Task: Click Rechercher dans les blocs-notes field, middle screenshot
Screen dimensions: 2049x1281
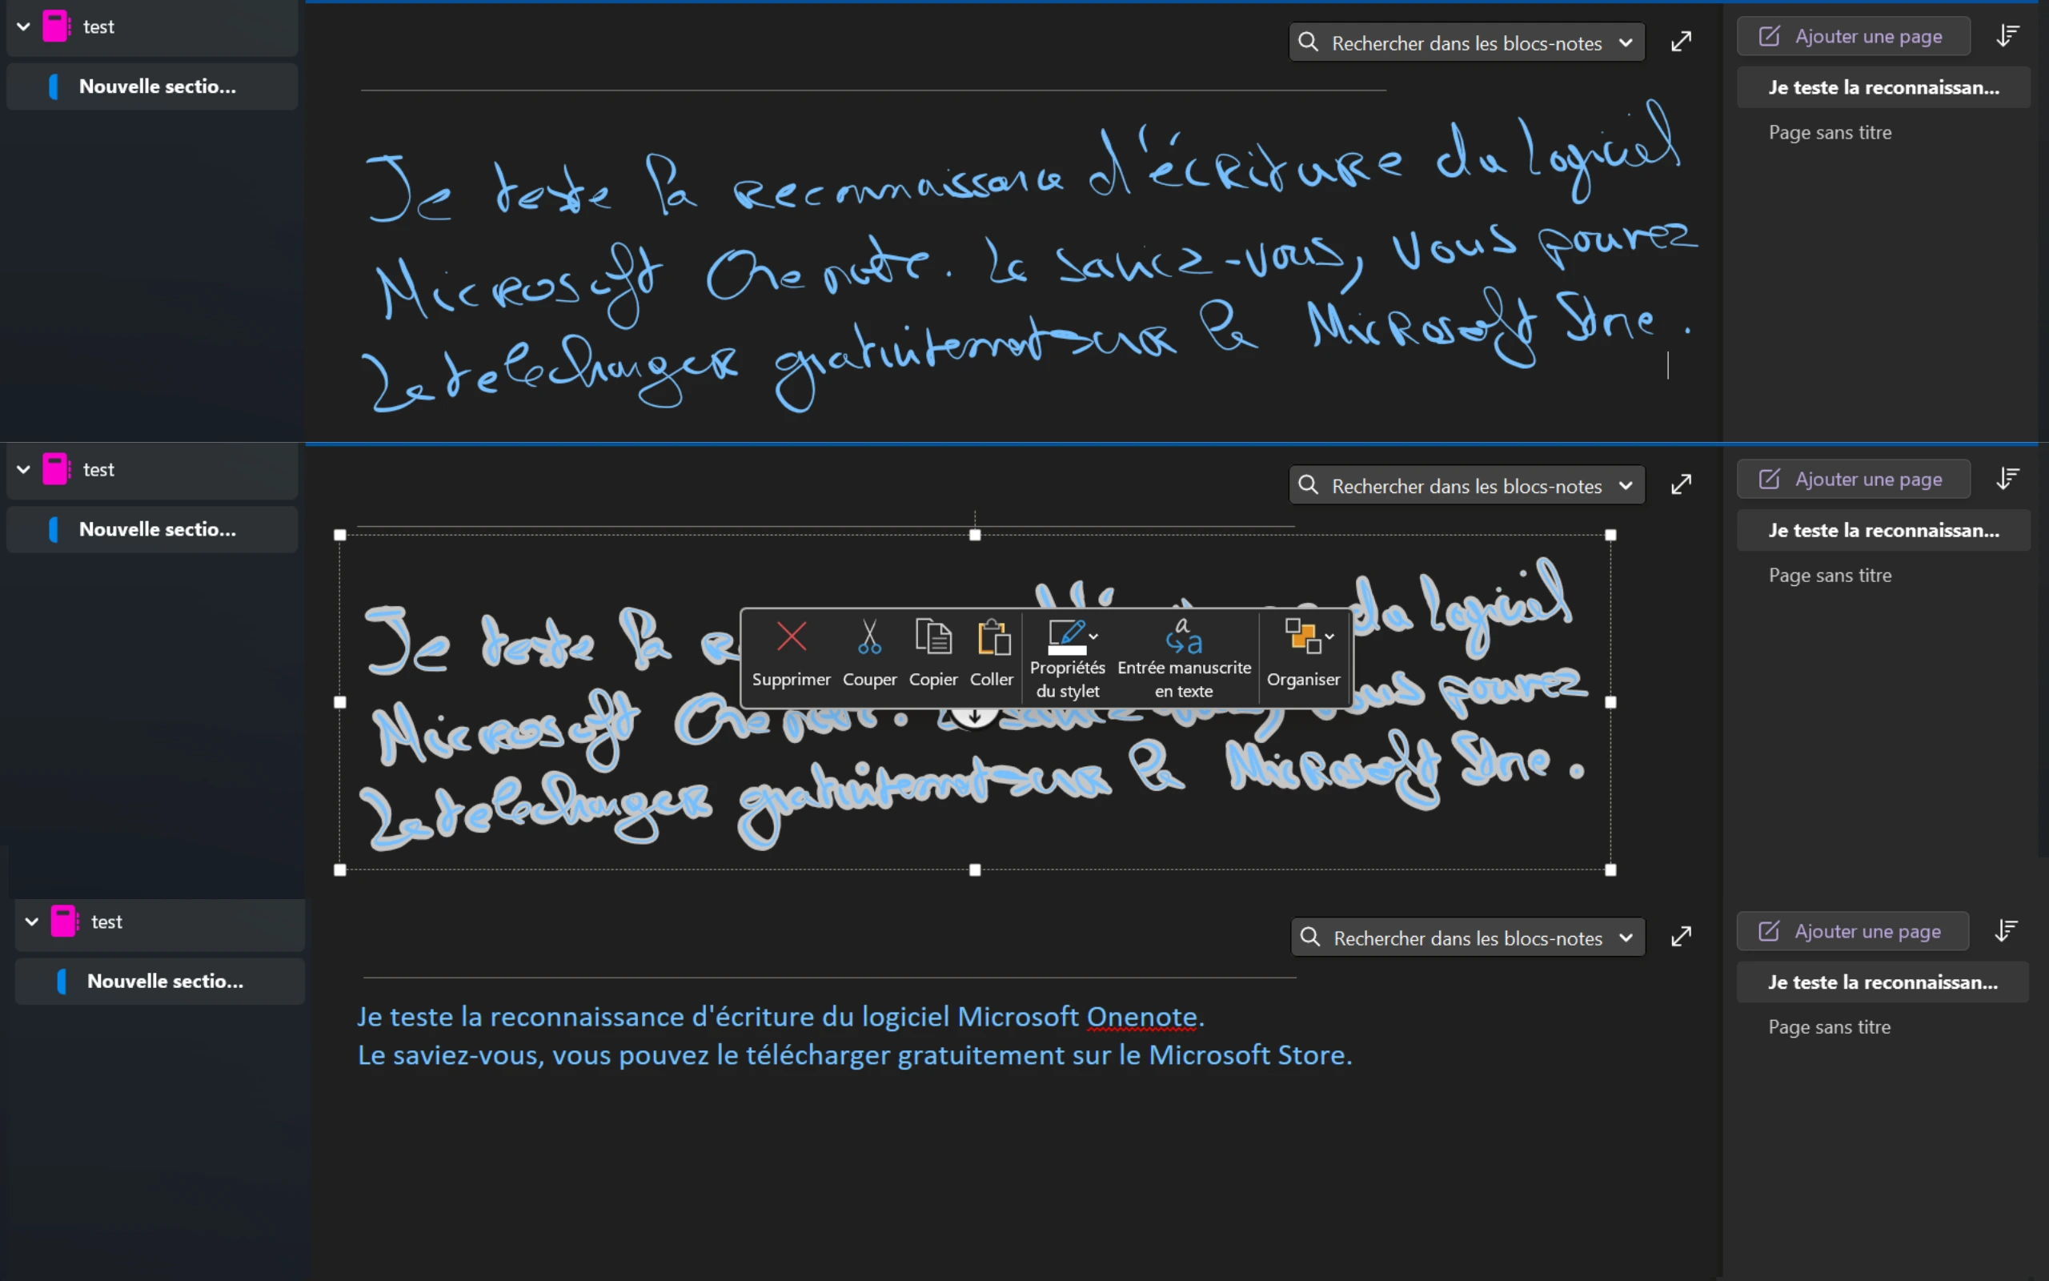Action: [1466, 485]
